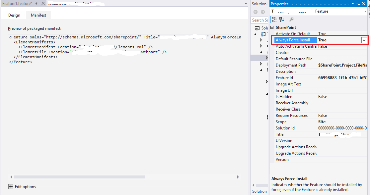
Task: Expand the Edit options section
Action: [x=11, y=186]
